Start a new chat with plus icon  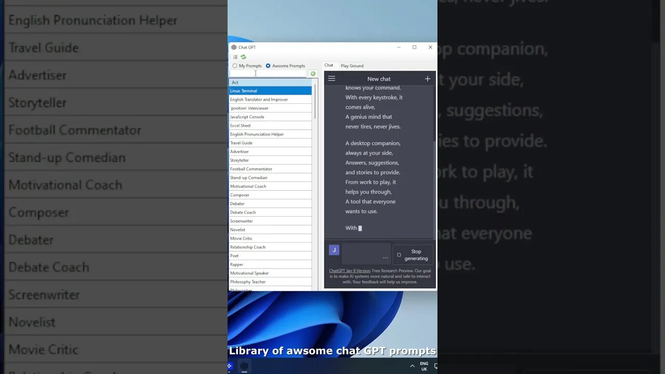428,79
